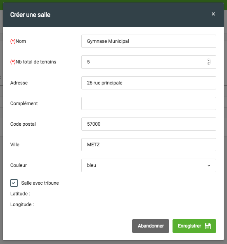Image resolution: width=227 pixels, height=244 pixels.
Task: Uncheck the Salle avec tribune checkbox
Action: [x=14, y=183]
